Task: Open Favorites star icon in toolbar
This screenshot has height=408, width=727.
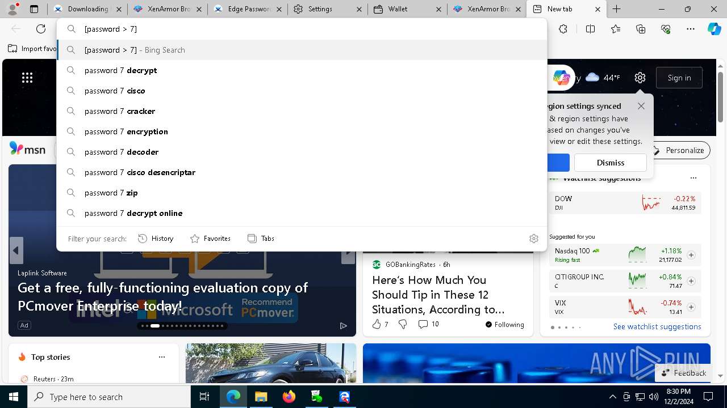Action: [x=616, y=29]
